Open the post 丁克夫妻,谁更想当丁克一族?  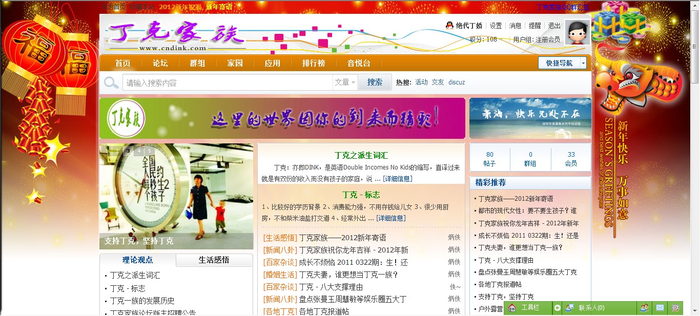[348, 275]
